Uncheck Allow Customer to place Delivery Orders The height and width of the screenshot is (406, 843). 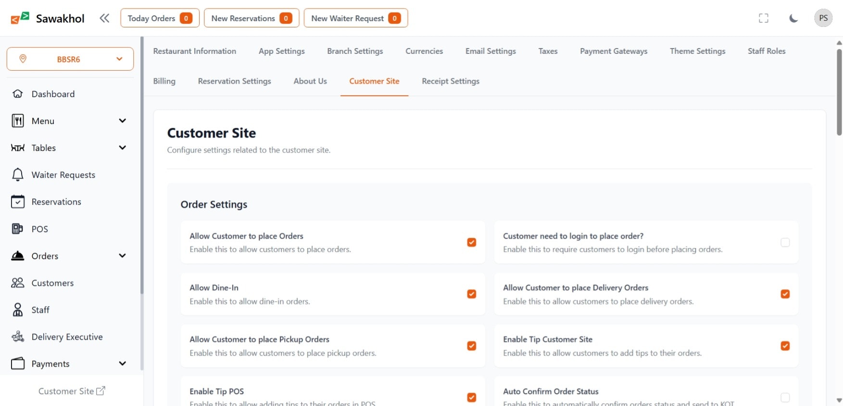point(785,294)
